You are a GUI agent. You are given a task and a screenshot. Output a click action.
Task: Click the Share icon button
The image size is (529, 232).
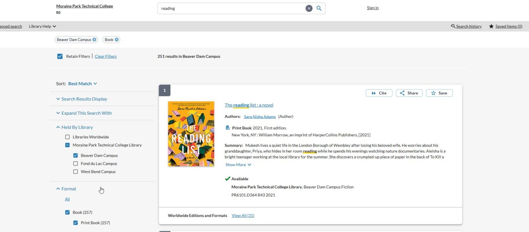409,93
